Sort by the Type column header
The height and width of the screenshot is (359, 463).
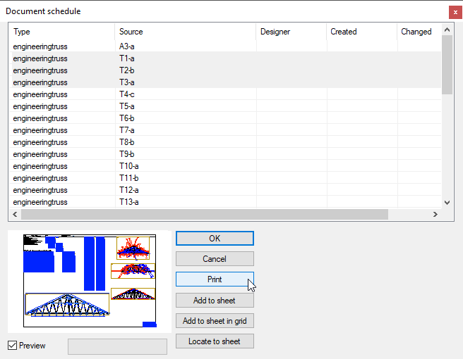point(62,32)
